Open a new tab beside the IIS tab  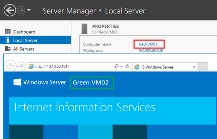coord(203,67)
